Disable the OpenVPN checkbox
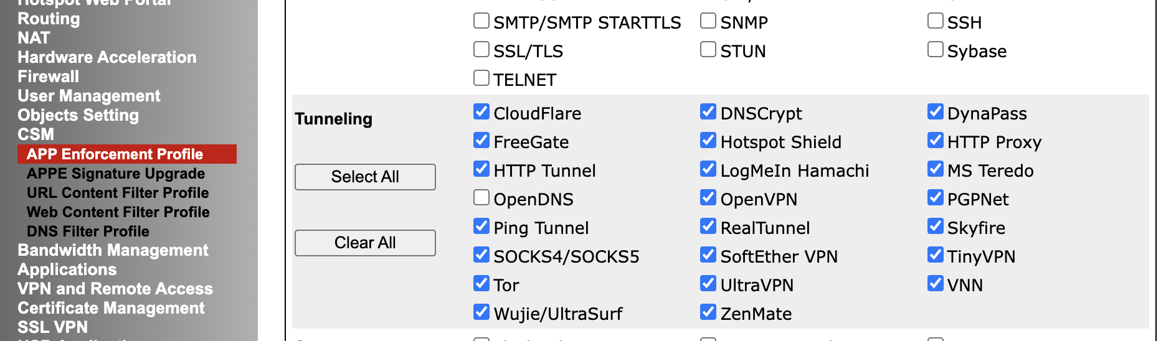Image resolution: width=1171 pixels, height=341 pixels. click(x=708, y=198)
